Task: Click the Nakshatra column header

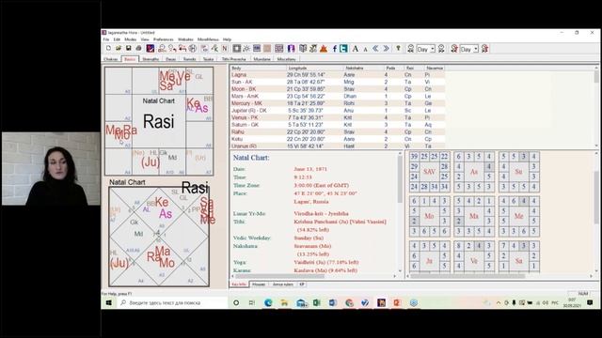Action: point(364,68)
